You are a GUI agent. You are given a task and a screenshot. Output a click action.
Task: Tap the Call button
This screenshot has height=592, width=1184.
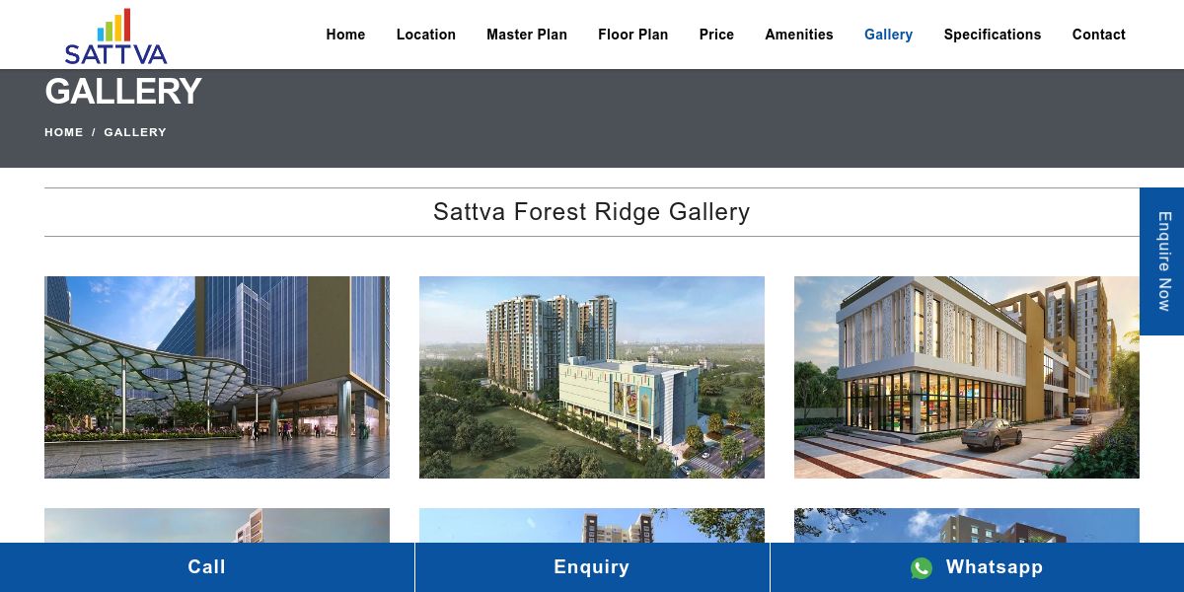207,567
